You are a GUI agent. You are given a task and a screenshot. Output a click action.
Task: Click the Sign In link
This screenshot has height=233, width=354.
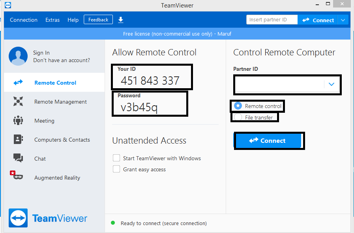click(x=41, y=53)
